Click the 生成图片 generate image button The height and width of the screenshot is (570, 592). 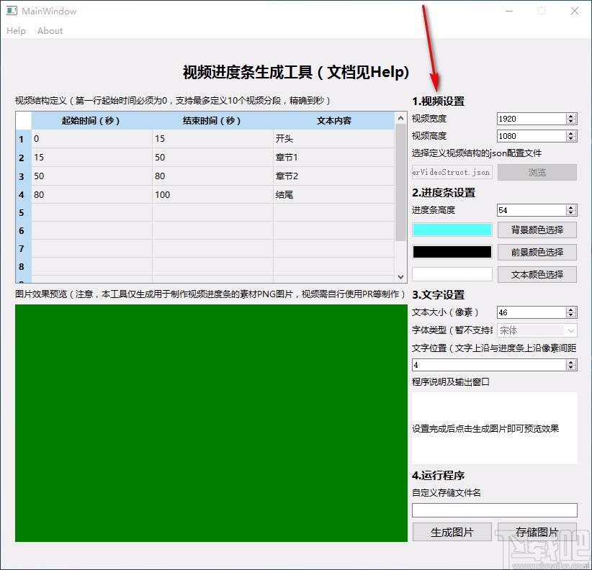pos(452,532)
